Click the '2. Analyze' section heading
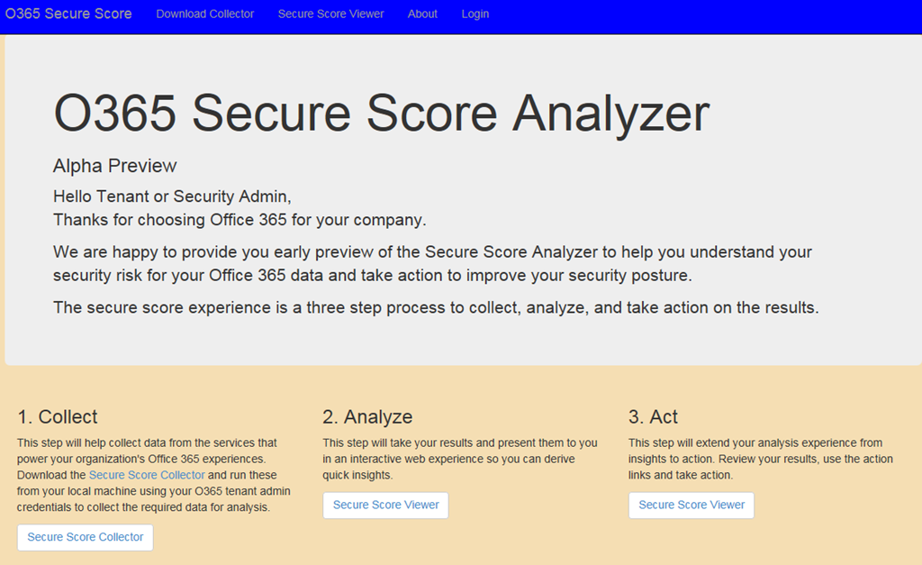The width and height of the screenshot is (922, 565). [x=367, y=416]
